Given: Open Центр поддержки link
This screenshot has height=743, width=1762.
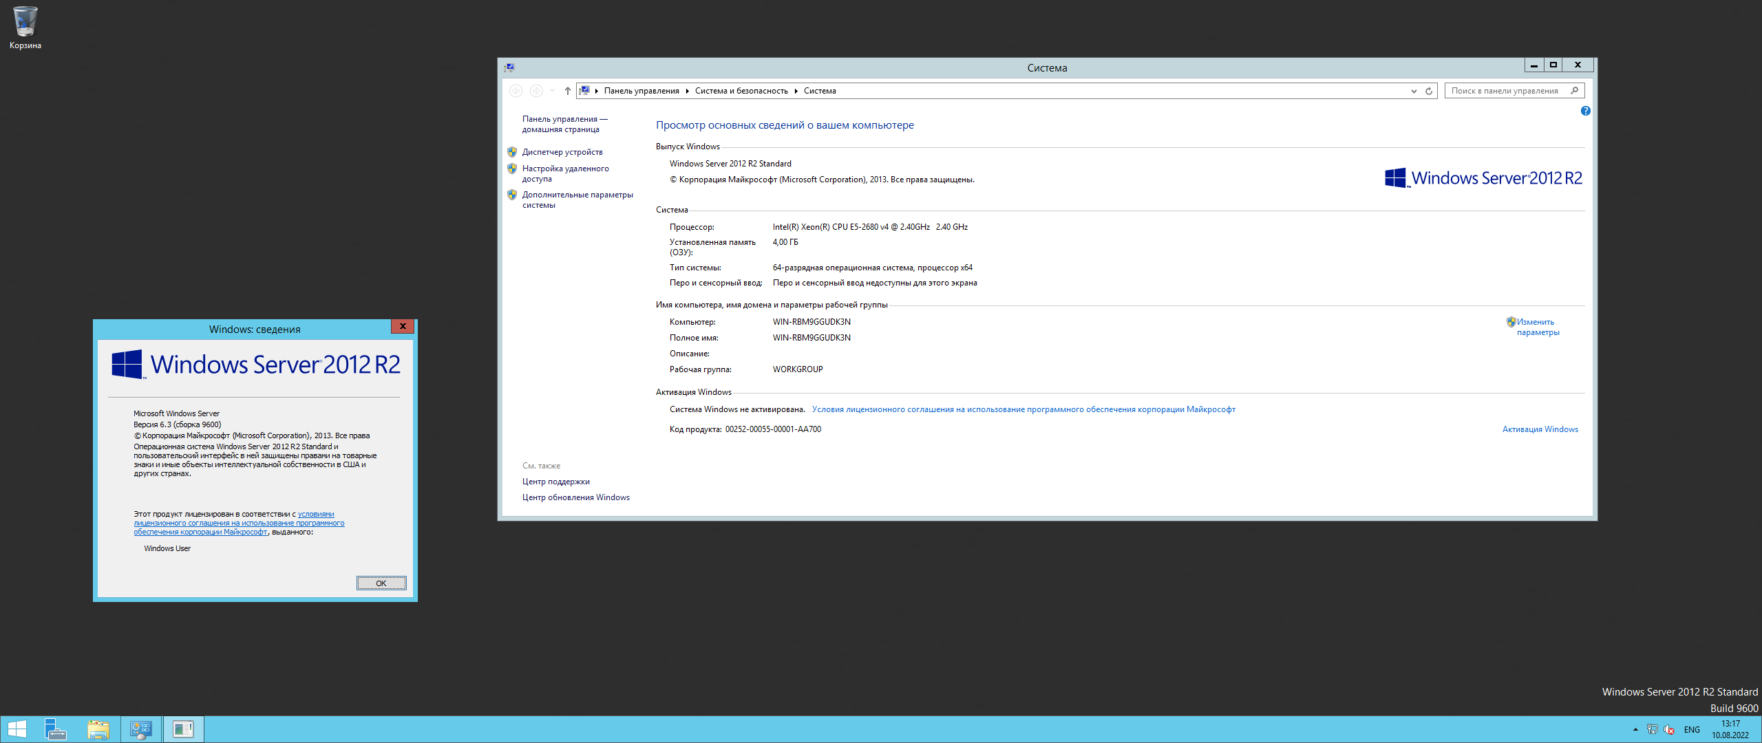Looking at the screenshot, I should coord(556,482).
